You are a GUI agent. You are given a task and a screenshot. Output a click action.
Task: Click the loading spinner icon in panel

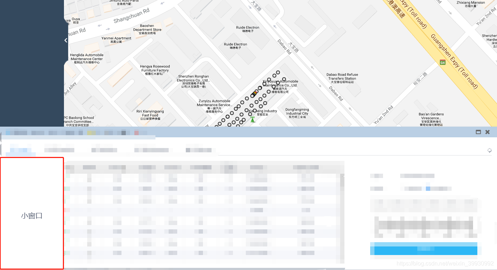(x=489, y=151)
